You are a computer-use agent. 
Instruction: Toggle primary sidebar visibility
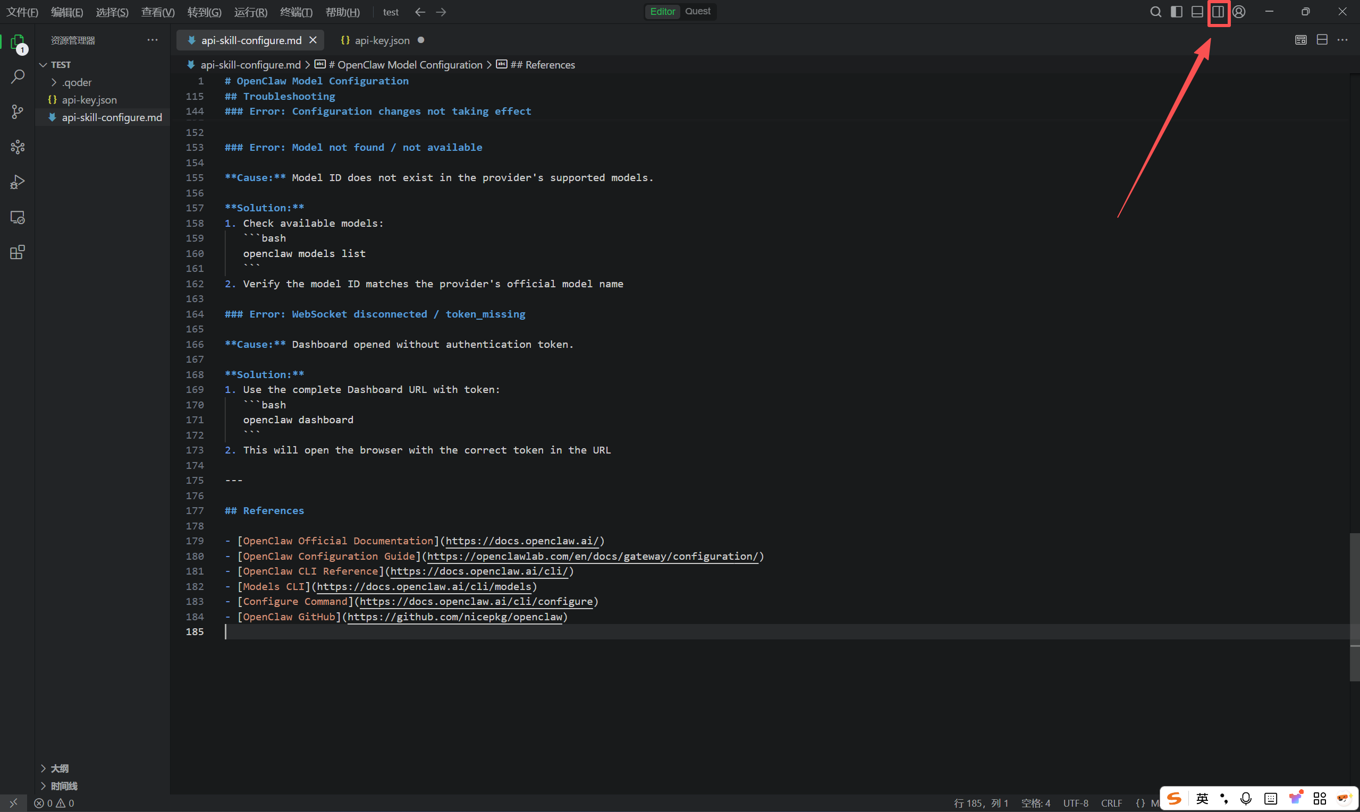1176,12
